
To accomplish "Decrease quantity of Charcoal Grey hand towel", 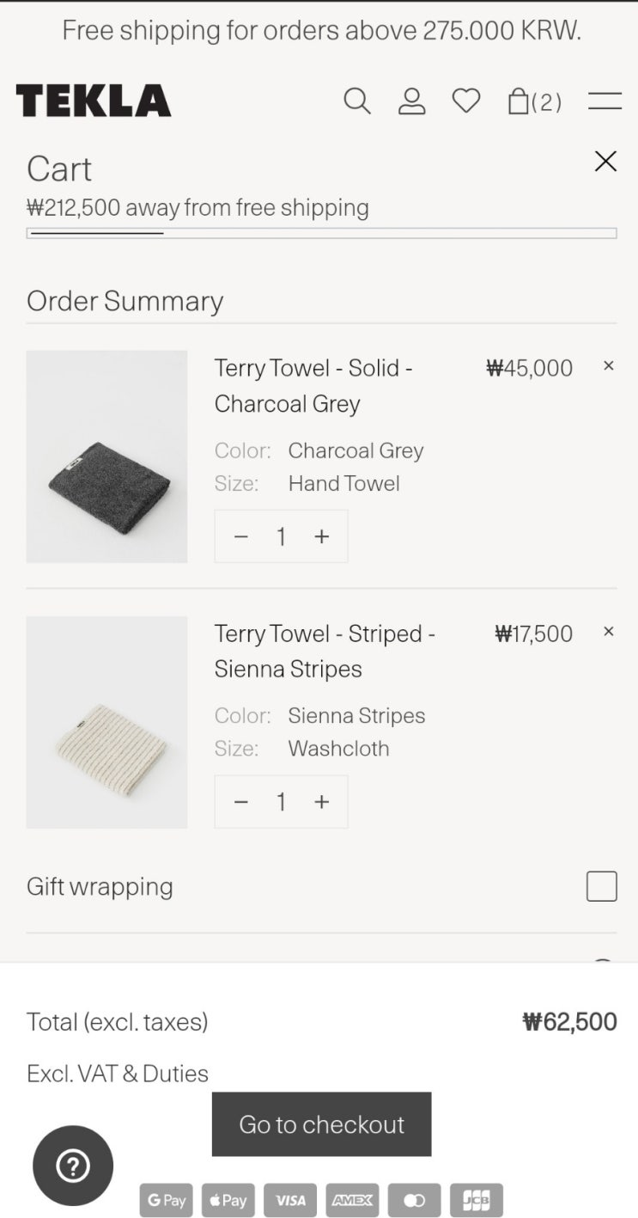I will (x=241, y=536).
